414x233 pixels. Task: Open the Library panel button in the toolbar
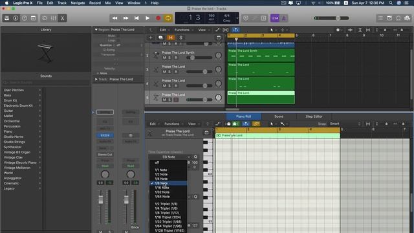tap(7, 18)
